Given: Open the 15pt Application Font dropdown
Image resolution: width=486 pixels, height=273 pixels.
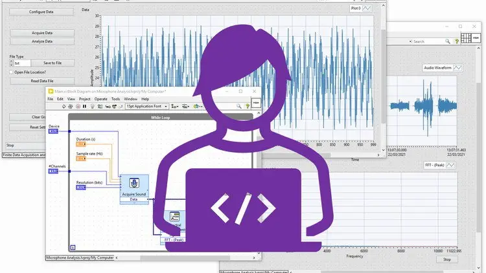Looking at the screenshot, I should point(146,107).
